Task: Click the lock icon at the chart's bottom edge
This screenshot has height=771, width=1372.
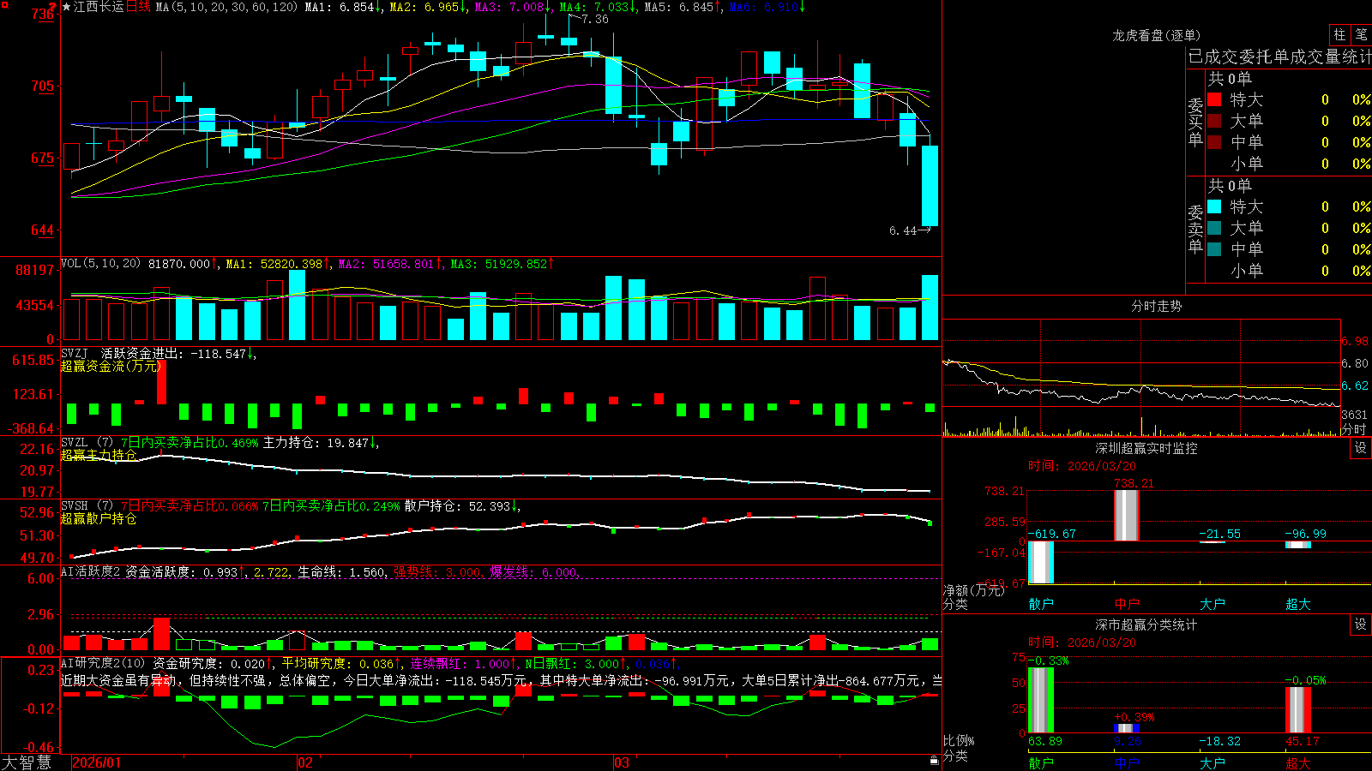Action: 935,760
